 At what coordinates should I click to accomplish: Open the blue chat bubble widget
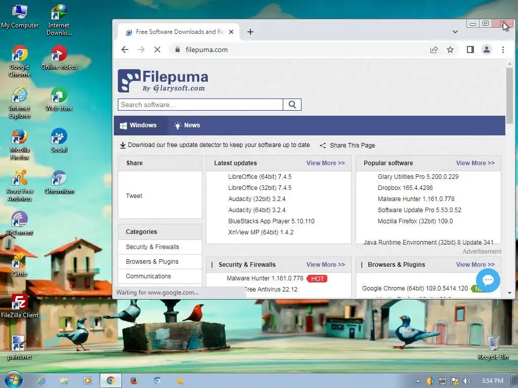(x=488, y=280)
